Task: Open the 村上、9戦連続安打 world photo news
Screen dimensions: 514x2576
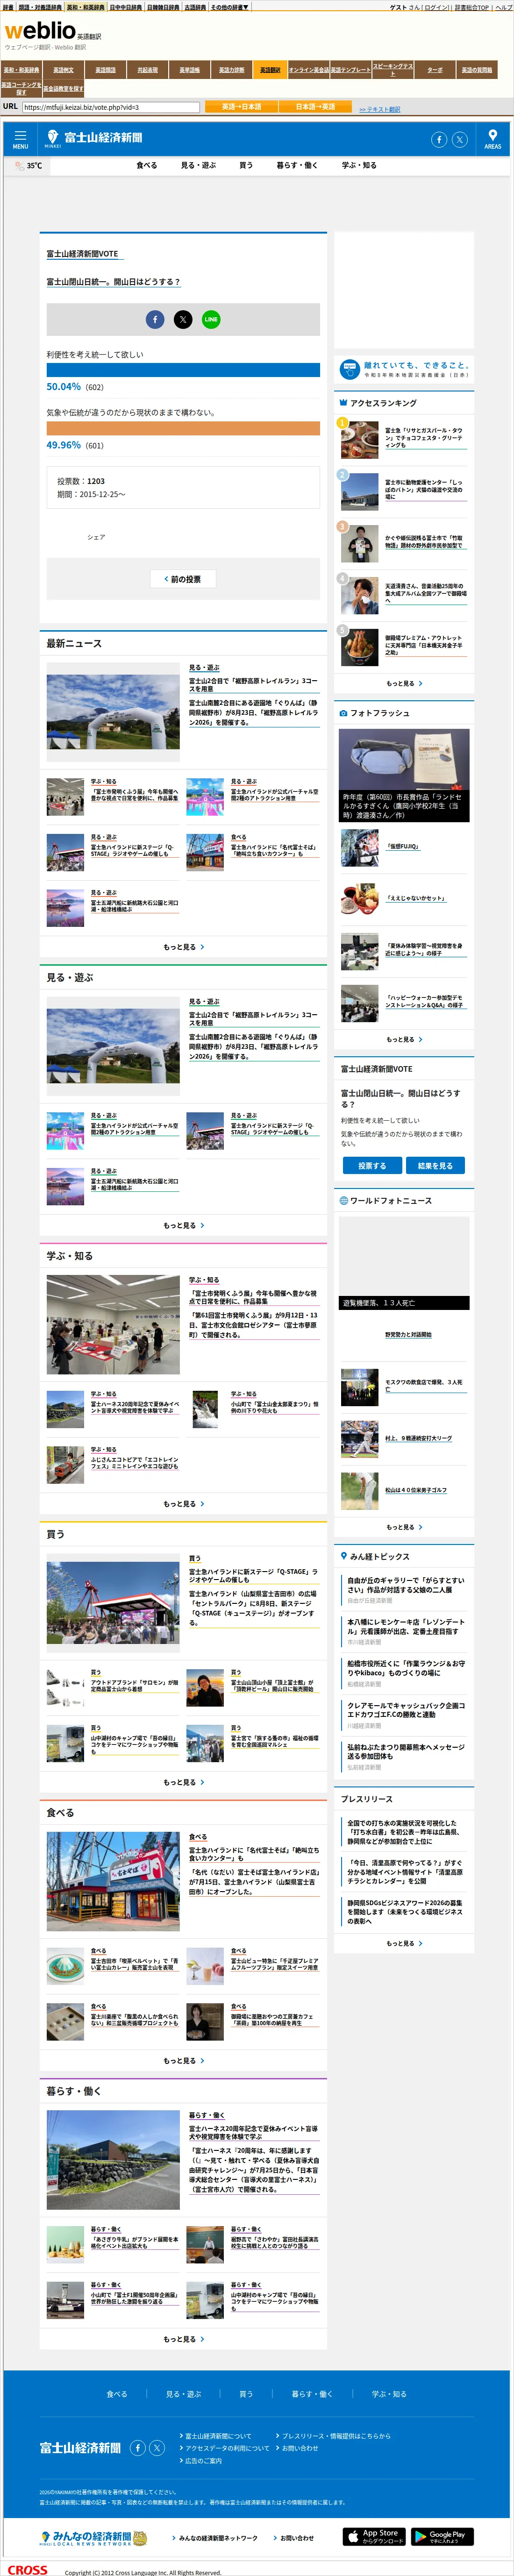Action: 418,1438
